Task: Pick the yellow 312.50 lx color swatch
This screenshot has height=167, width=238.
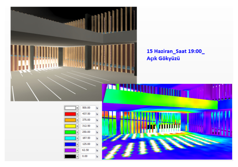Action: tap(70, 126)
